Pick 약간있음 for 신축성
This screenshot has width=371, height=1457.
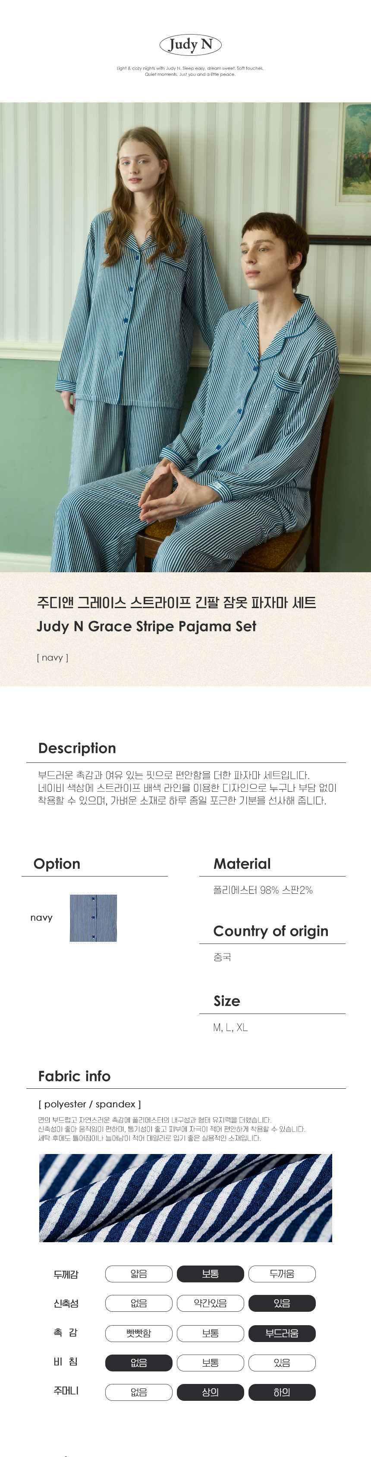[x=210, y=1303]
